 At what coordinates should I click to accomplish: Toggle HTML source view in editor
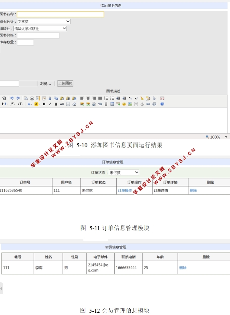[4, 98]
